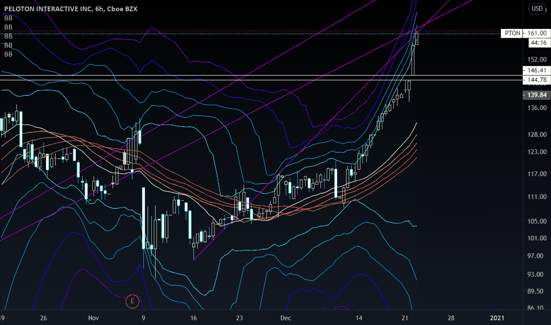551x325 pixels.
Task: Click the Dec label on time axis
Action: tap(286, 318)
